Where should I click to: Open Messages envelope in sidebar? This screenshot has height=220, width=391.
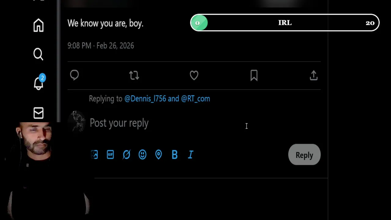point(38,113)
